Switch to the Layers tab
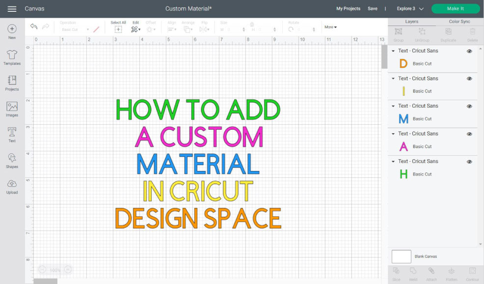484x284 pixels. (412, 22)
